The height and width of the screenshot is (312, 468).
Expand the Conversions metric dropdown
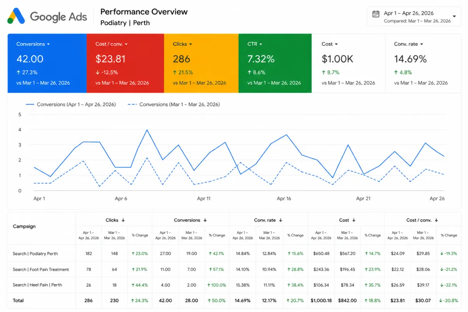coord(48,44)
